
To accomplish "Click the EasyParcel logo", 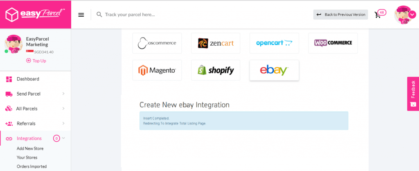I will coord(35,14).
